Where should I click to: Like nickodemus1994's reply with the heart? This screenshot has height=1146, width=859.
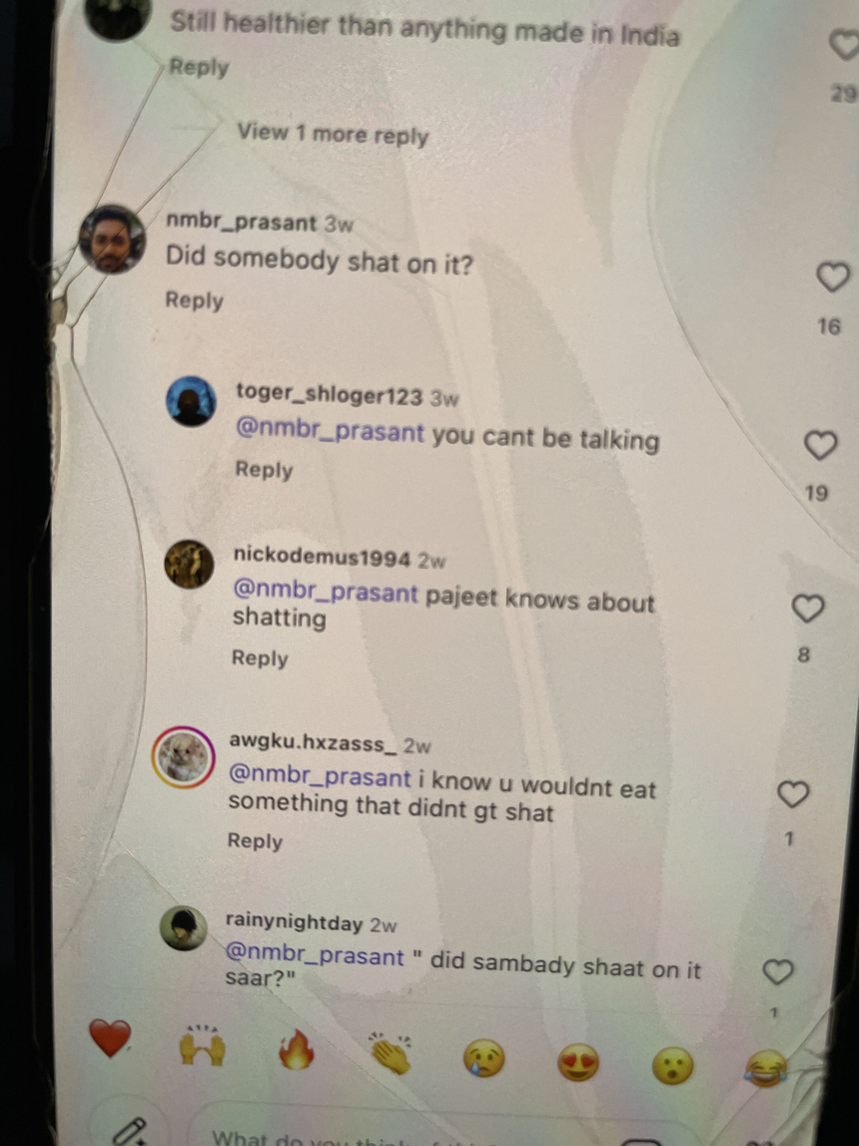[x=808, y=608]
